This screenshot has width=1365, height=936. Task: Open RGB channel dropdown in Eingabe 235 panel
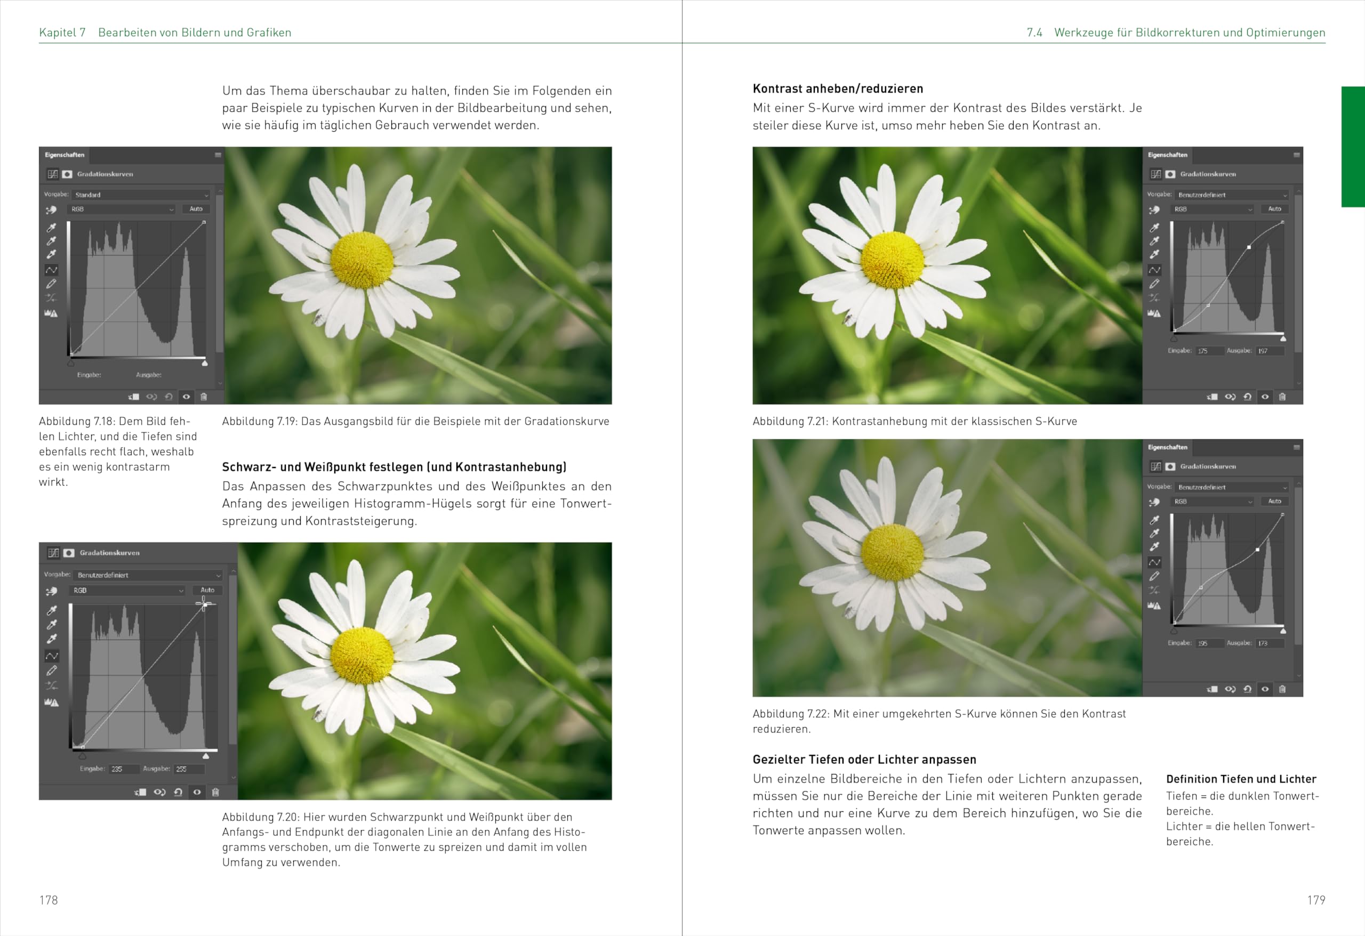coord(127,590)
